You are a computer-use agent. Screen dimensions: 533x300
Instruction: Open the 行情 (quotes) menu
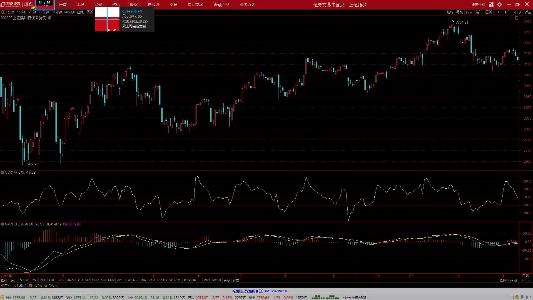point(62,5)
